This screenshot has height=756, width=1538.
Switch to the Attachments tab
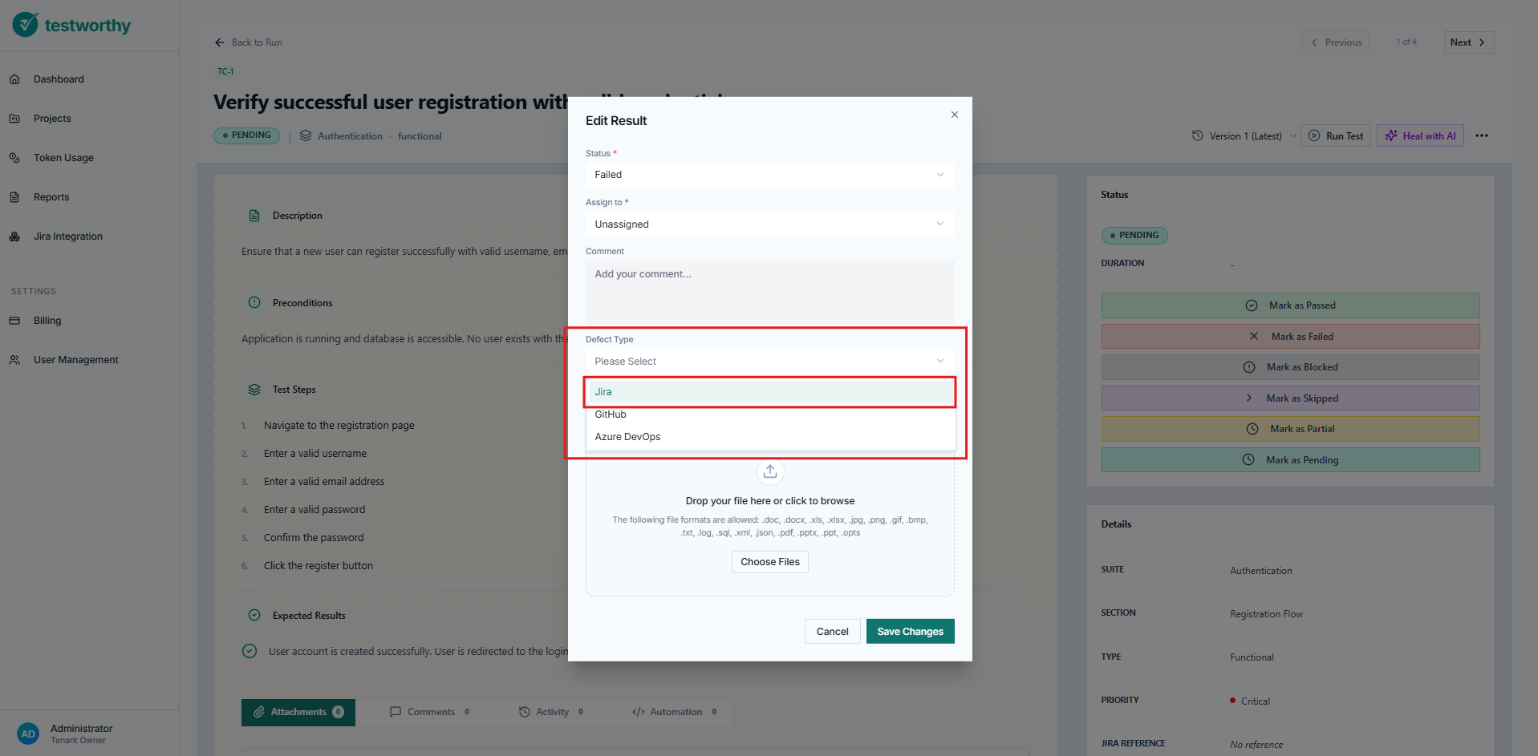298,712
